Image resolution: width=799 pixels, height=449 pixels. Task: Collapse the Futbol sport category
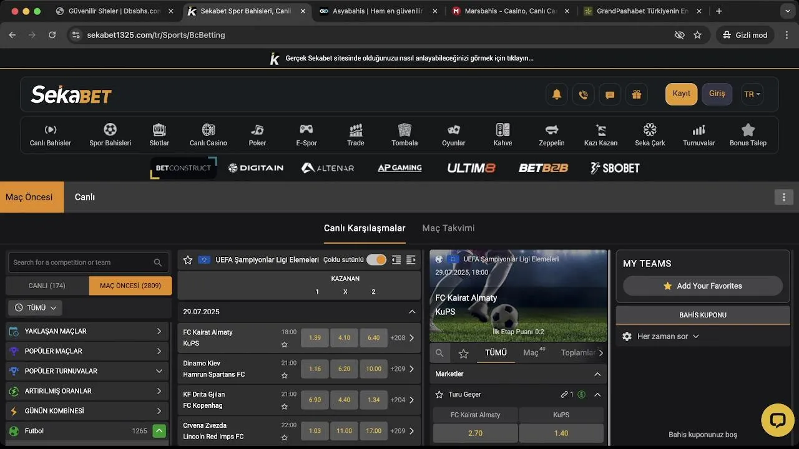pos(159,431)
